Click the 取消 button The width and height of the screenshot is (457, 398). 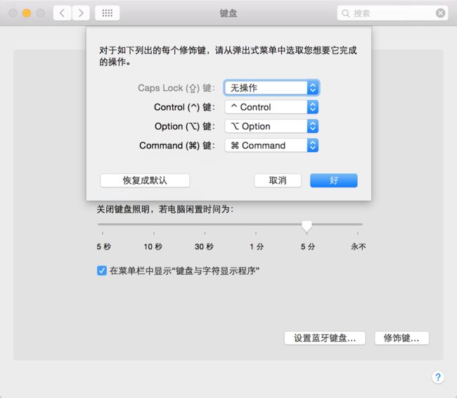pyautogui.click(x=278, y=180)
